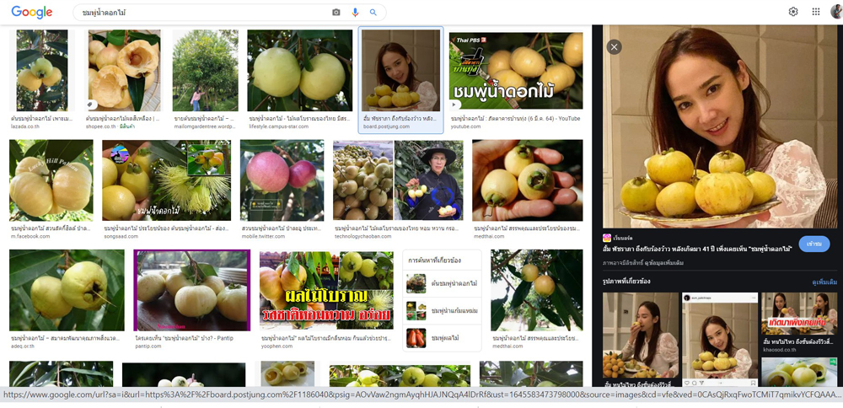
Task: Click the product tag icon on shopee thumbnail
Action: click(93, 105)
